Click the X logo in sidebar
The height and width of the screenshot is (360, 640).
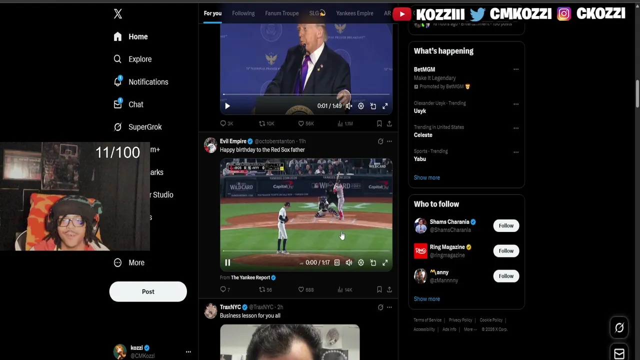(117, 14)
